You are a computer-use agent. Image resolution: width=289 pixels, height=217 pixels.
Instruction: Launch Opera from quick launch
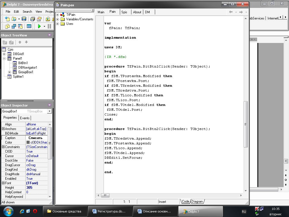pyautogui.click(x=35, y=211)
